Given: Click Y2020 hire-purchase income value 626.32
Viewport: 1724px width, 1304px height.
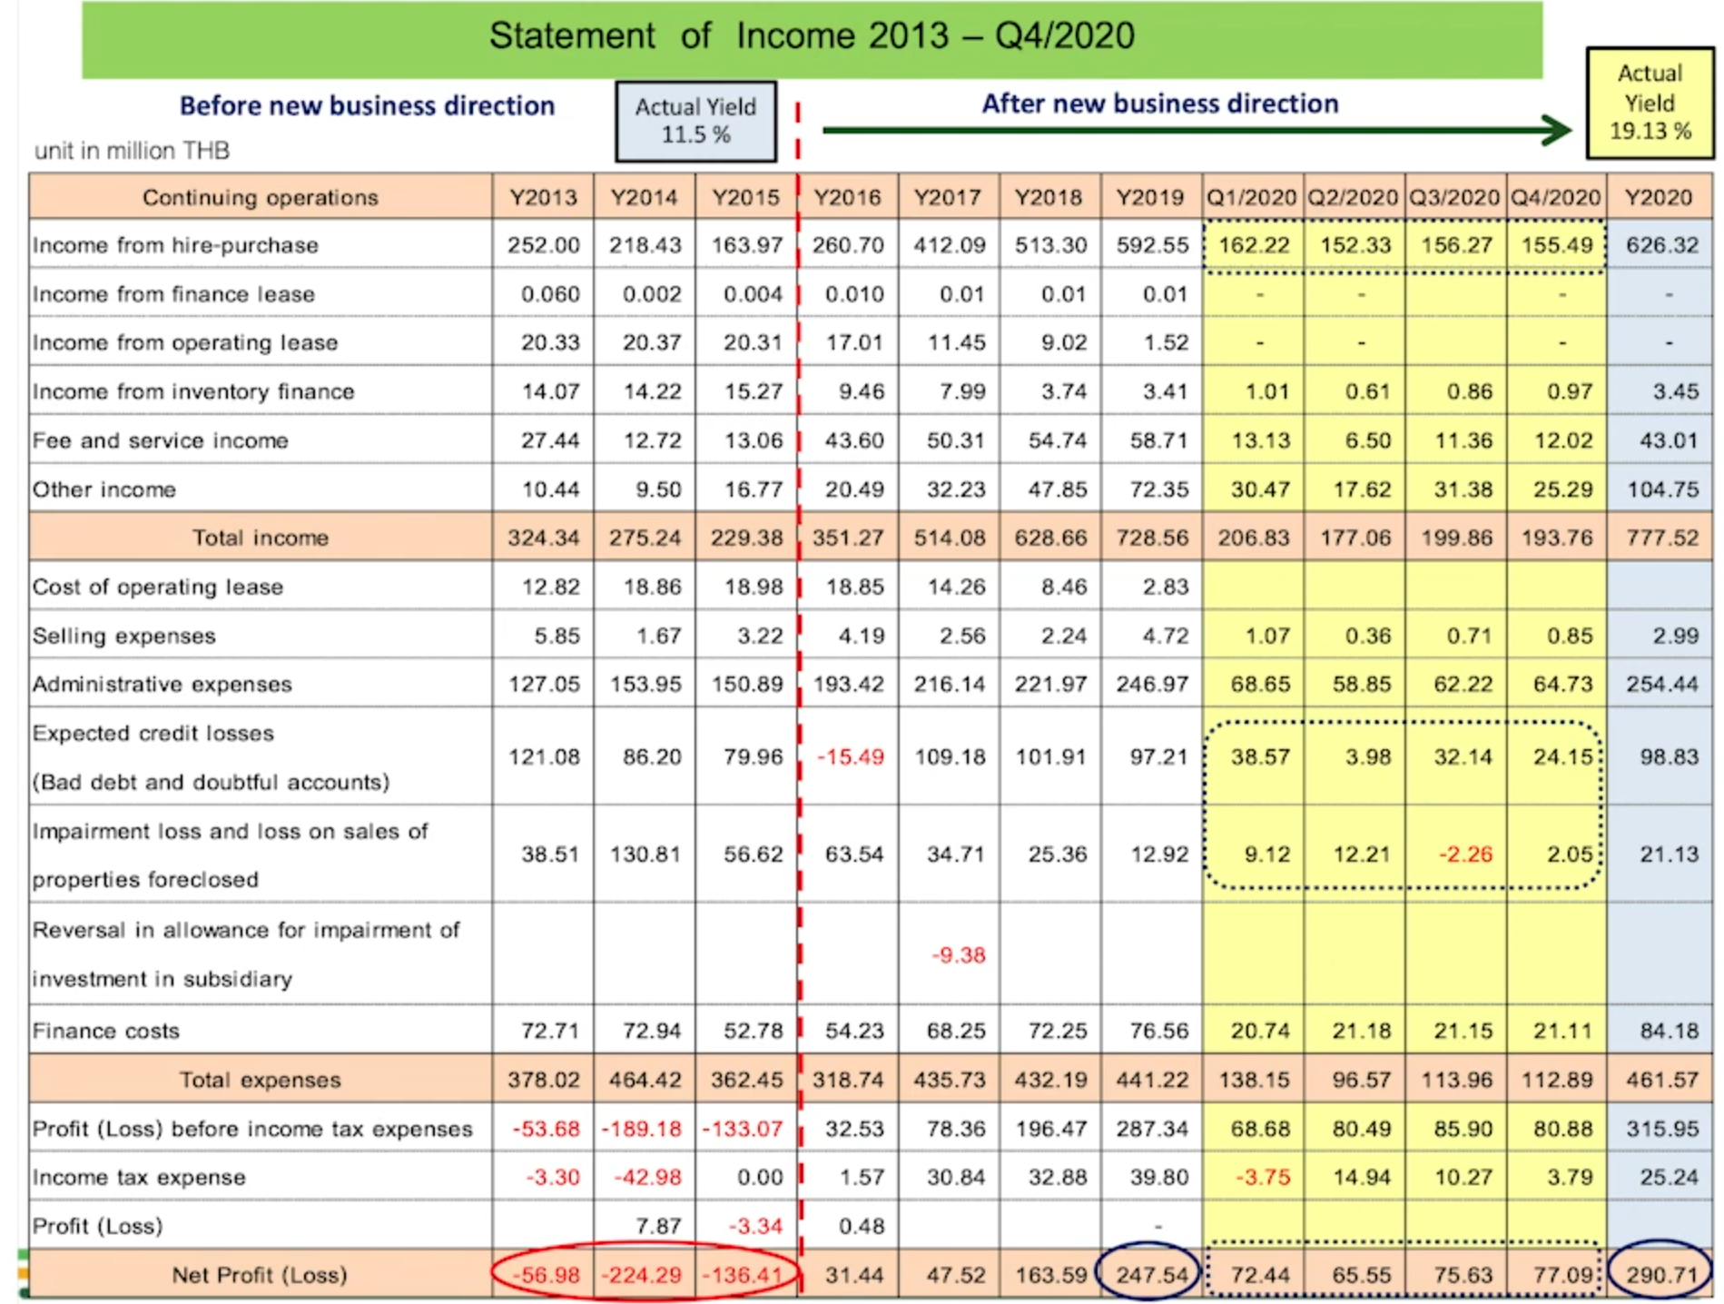Looking at the screenshot, I should click(x=1661, y=245).
